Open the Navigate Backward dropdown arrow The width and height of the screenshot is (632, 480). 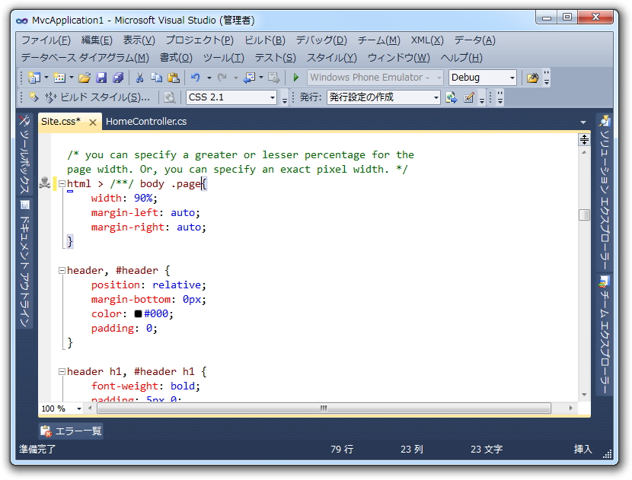coord(261,78)
